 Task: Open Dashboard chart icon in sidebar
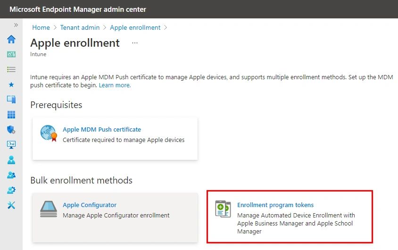(11, 54)
